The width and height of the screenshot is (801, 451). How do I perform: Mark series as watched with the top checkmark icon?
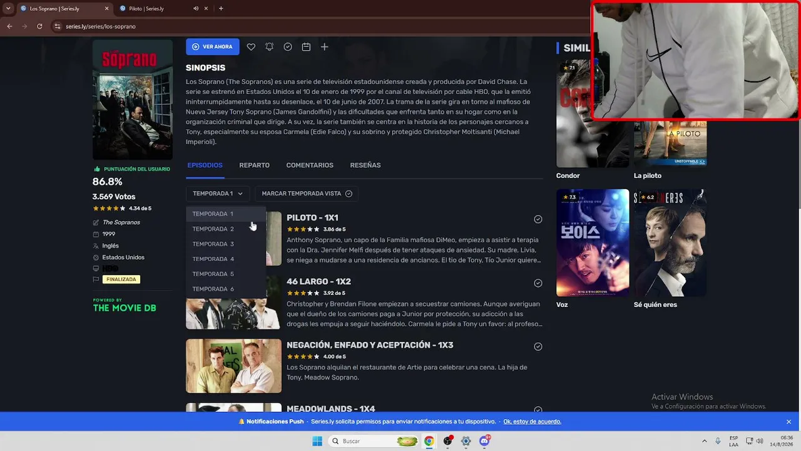288,47
